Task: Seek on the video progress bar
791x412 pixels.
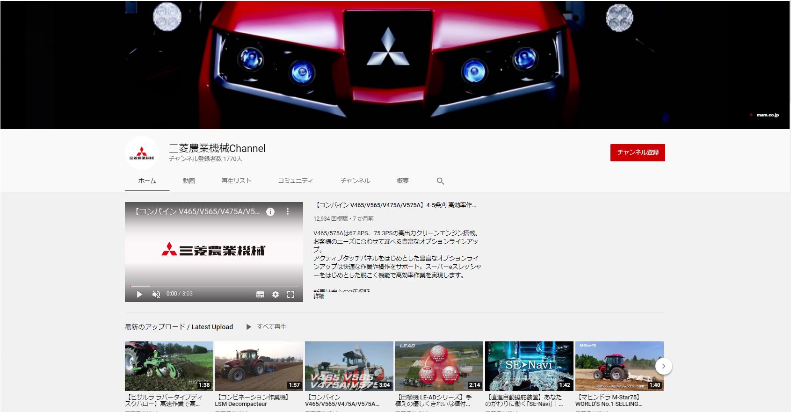Action: 214,286
